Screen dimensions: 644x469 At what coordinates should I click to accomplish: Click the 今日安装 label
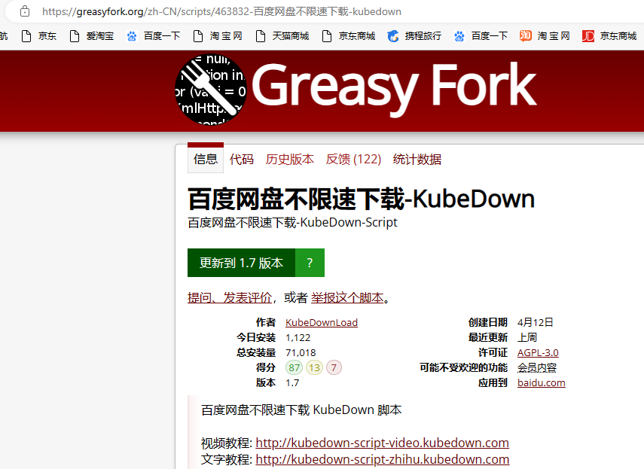pyautogui.click(x=256, y=338)
